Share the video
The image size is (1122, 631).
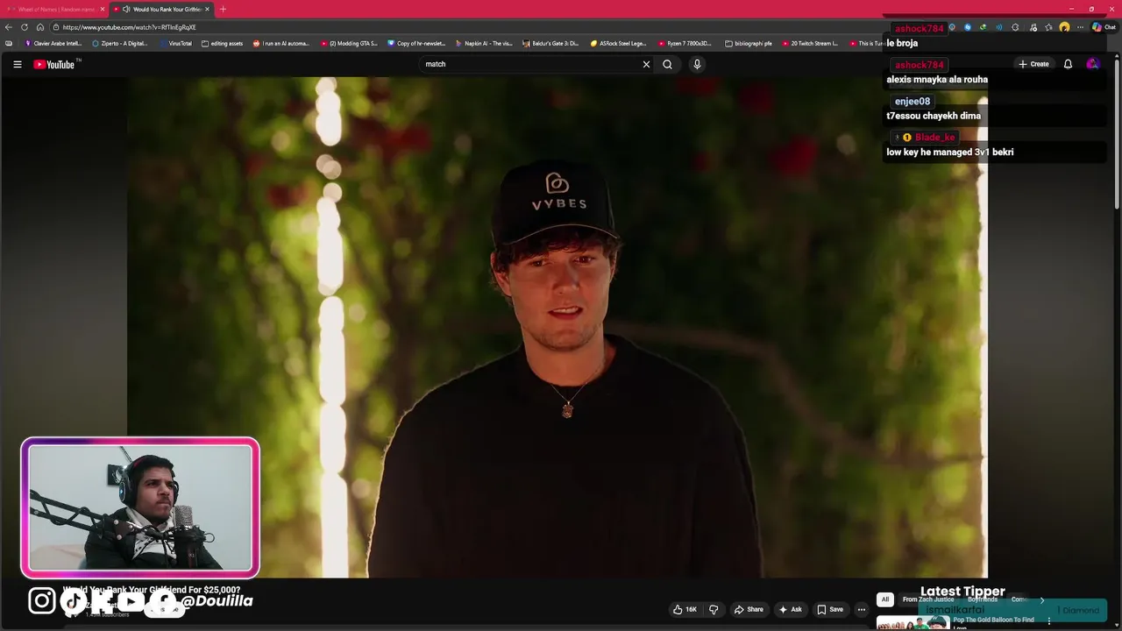click(x=749, y=609)
